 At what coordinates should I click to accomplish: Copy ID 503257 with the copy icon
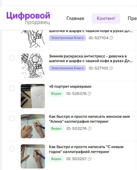coord(90,159)
